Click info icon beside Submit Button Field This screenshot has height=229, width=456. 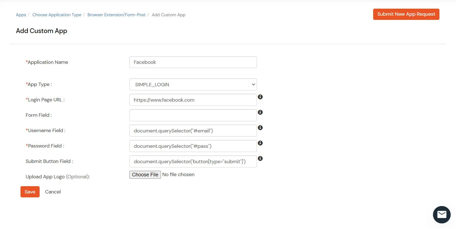click(260, 158)
